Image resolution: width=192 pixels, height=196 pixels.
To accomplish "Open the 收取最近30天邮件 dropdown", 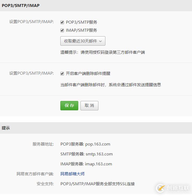I will pos(83,41).
